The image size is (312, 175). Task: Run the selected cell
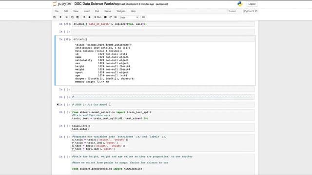click(98, 17)
